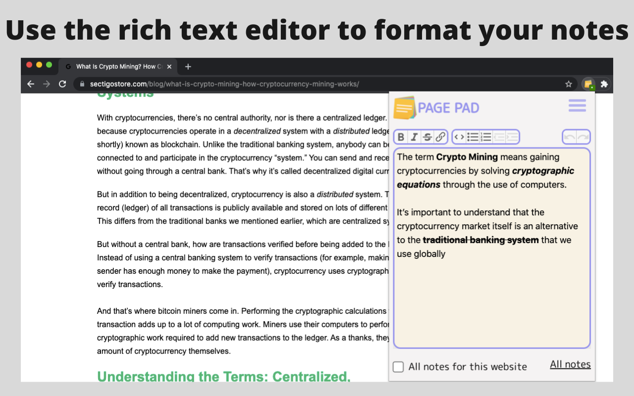View site security lock information

(x=82, y=84)
